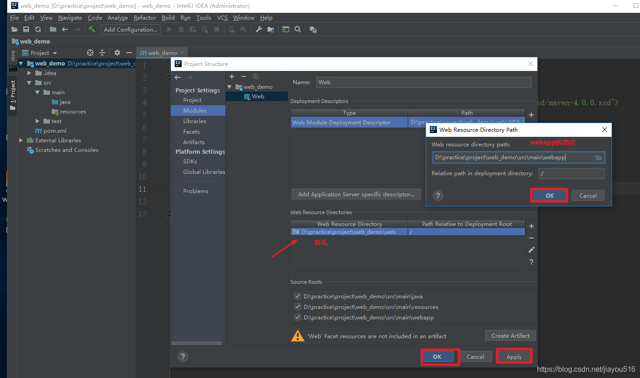Viewport: 640px width, 378px height.
Task: Expand External Libraries node
Action: tap(21, 140)
